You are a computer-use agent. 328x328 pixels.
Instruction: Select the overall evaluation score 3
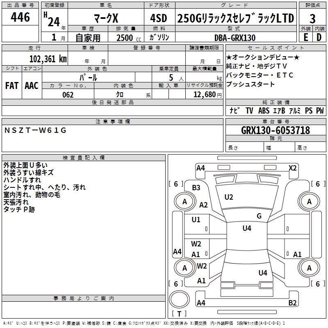pyautogui.click(x=312, y=19)
